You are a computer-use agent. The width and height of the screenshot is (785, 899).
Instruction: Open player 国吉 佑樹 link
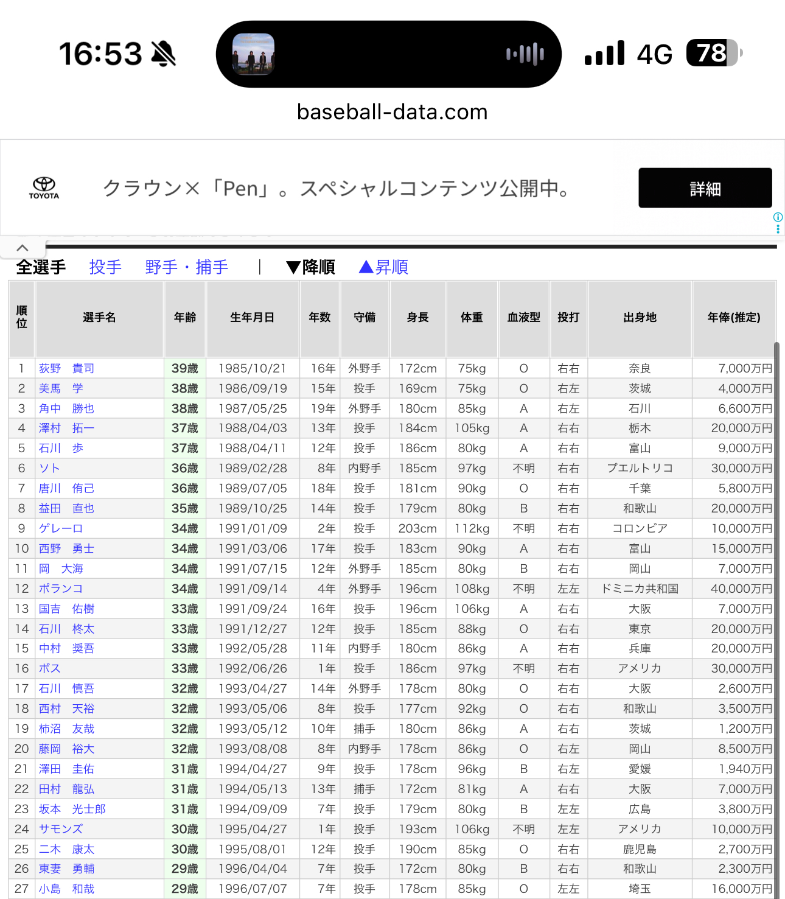(66, 609)
